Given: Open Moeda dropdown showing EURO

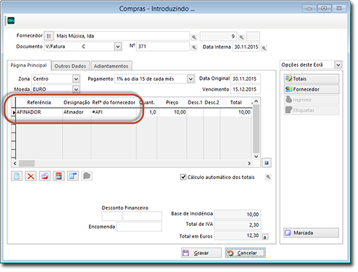Looking at the screenshot, I should tap(76, 89).
